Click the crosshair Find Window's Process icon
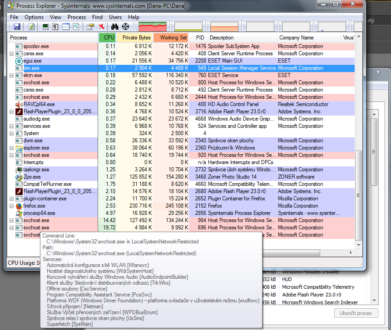 (x=126, y=27)
